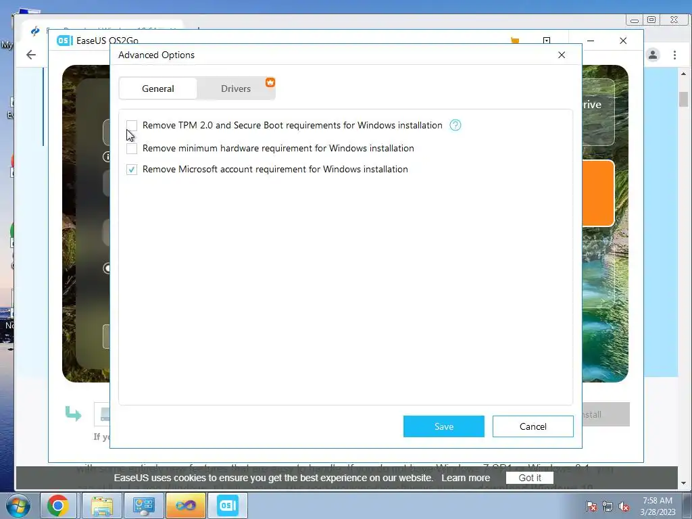Click the shopping cart icon in EaseUS OS2Go
The image size is (692, 519).
pyautogui.click(x=514, y=41)
